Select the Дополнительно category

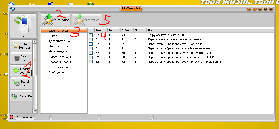[x=59, y=41]
